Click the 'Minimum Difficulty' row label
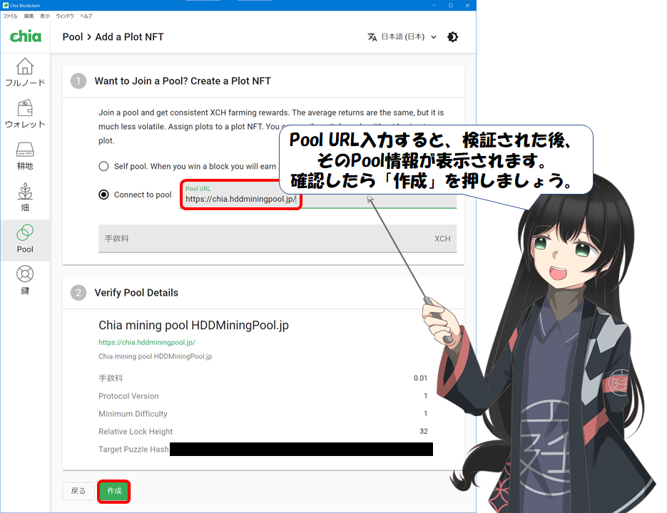Viewport: 667px width, 513px height. tap(133, 414)
